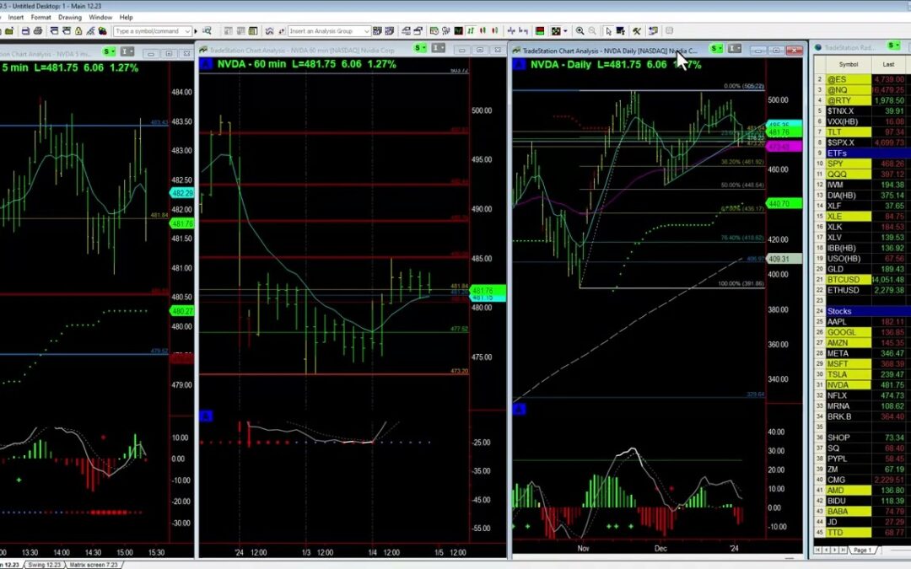Image resolution: width=911 pixels, height=569 pixels.
Task: Open the symbol command dropdown arrow
Action: click(x=187, y=31)
